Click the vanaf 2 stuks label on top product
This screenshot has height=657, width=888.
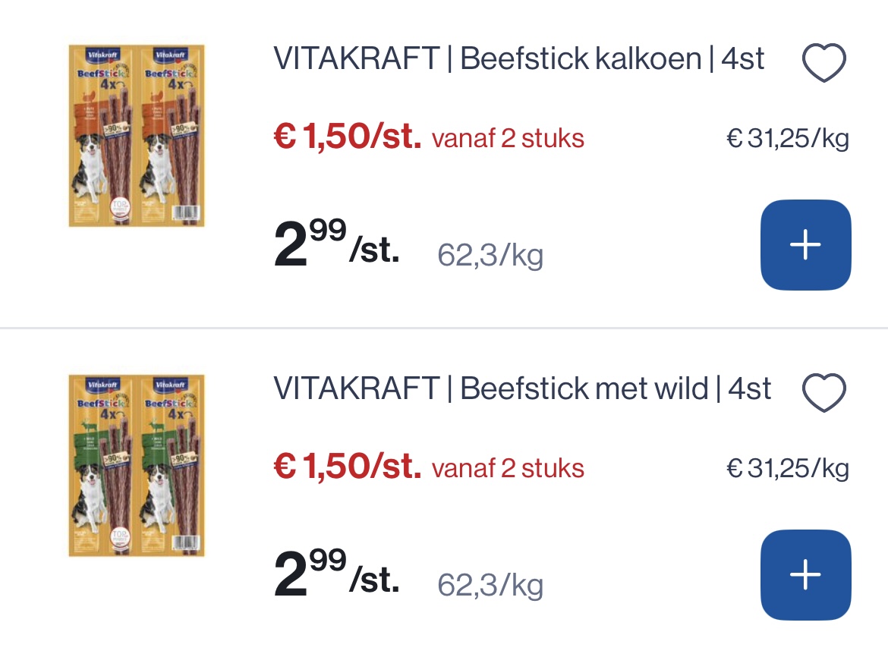point(507,139)
